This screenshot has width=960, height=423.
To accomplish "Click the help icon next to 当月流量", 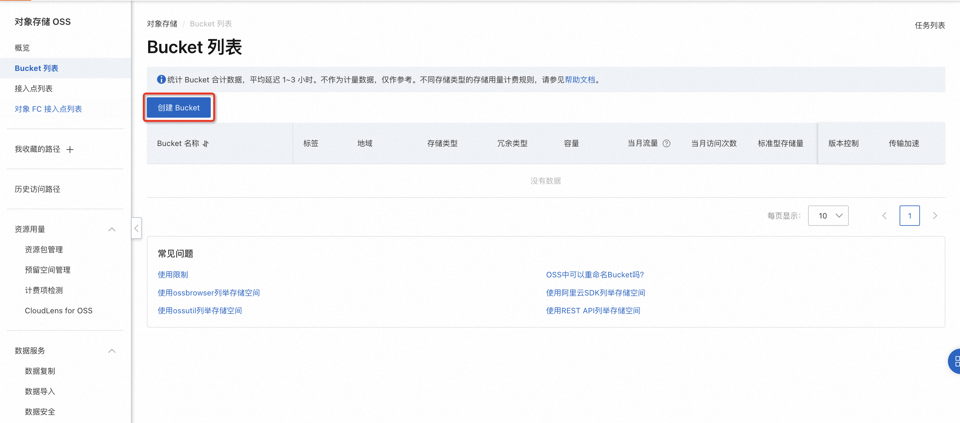I will point(666,144).
